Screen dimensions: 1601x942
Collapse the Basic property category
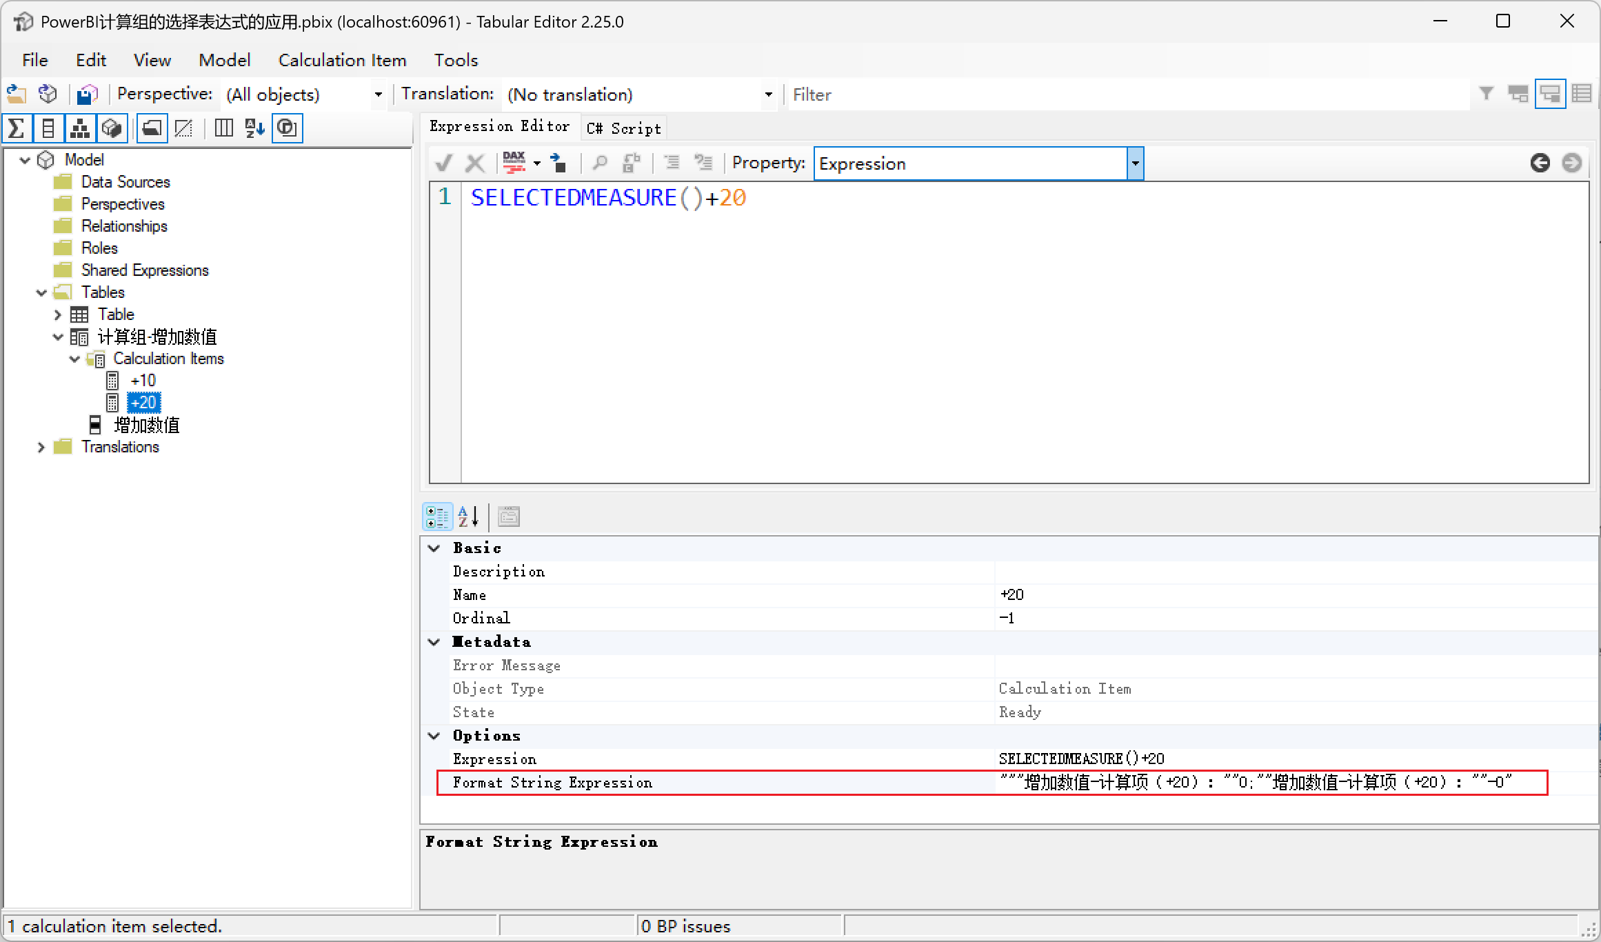(434, 548)
